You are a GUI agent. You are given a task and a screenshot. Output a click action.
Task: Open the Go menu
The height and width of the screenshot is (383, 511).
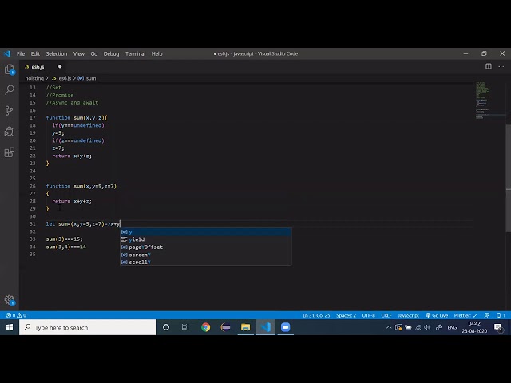[94, 53]
